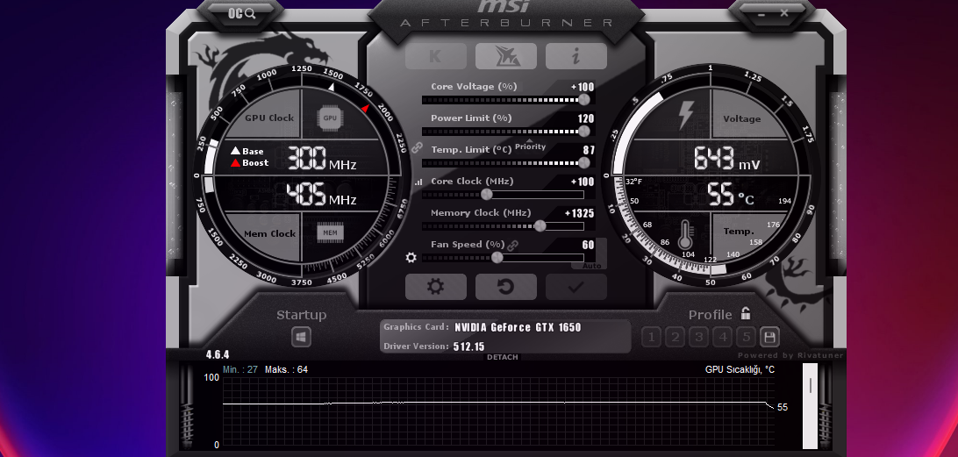Click the Temp. Limit slider handle

pyautogui.click(x=584, y=162)
